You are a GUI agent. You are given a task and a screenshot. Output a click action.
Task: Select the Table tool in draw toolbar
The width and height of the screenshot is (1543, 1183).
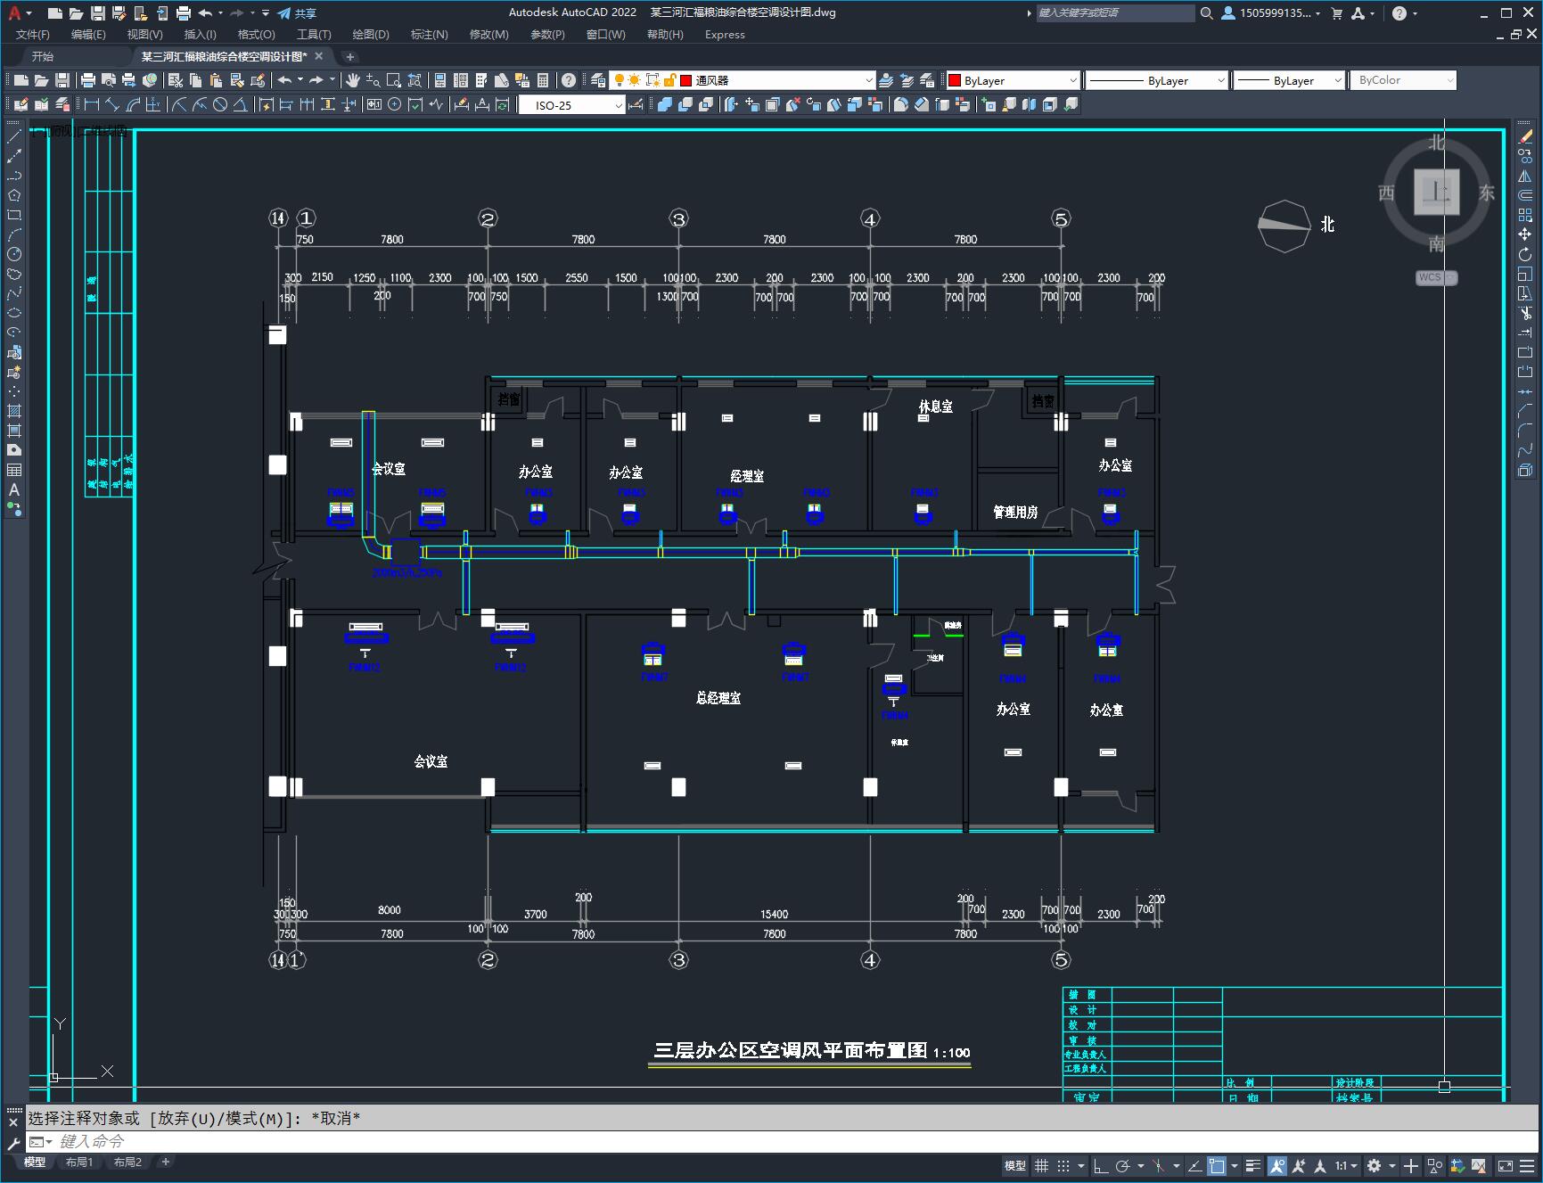click(14, 470)
